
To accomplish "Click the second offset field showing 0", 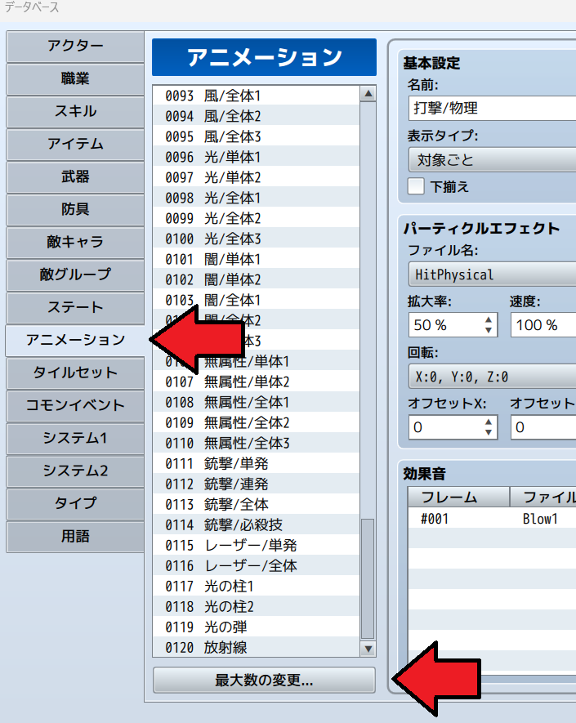I will point(543,427).
